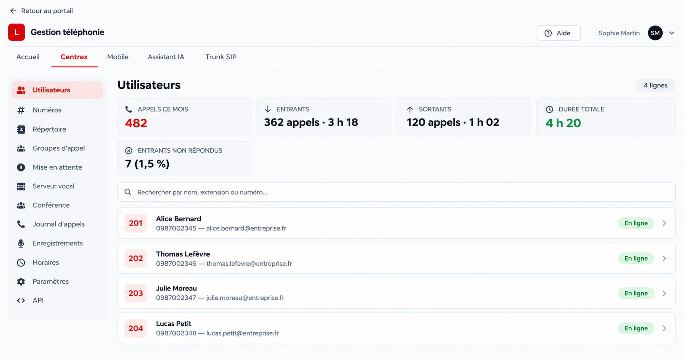The image size is (685, 359).
Task: Open the Aide help button
Action: (559, 33)
